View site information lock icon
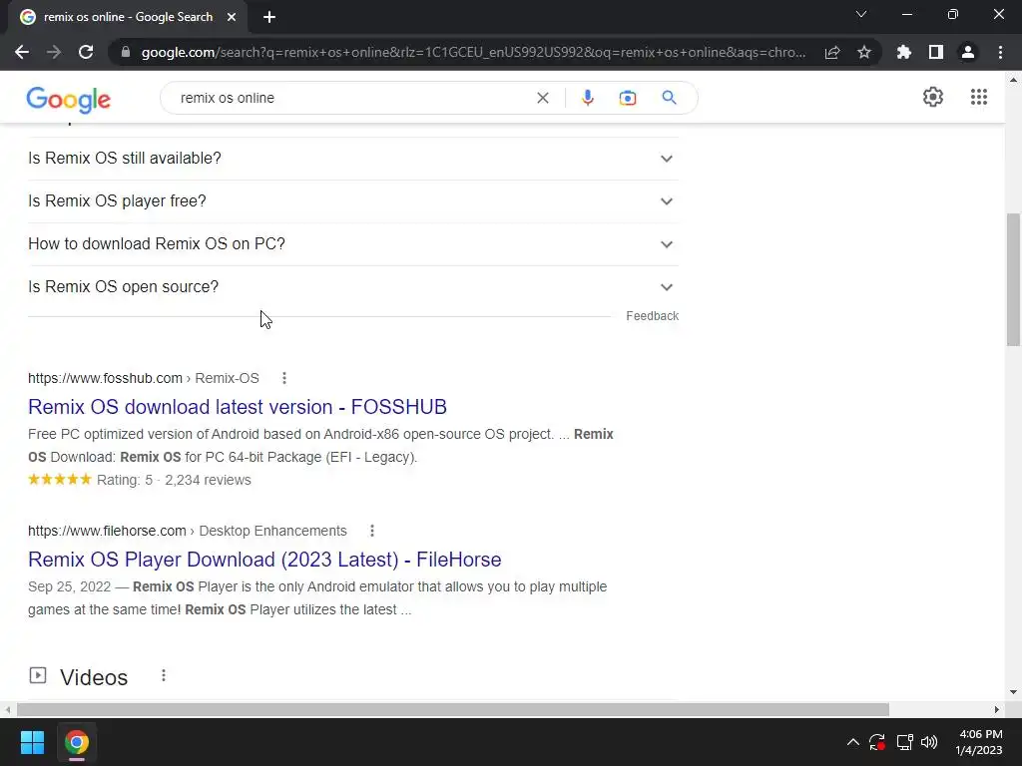The width and height of the screenshot is (1022, 766). pos(126,52)
